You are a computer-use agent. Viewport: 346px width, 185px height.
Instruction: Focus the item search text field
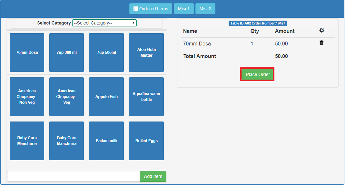(73, 176)
